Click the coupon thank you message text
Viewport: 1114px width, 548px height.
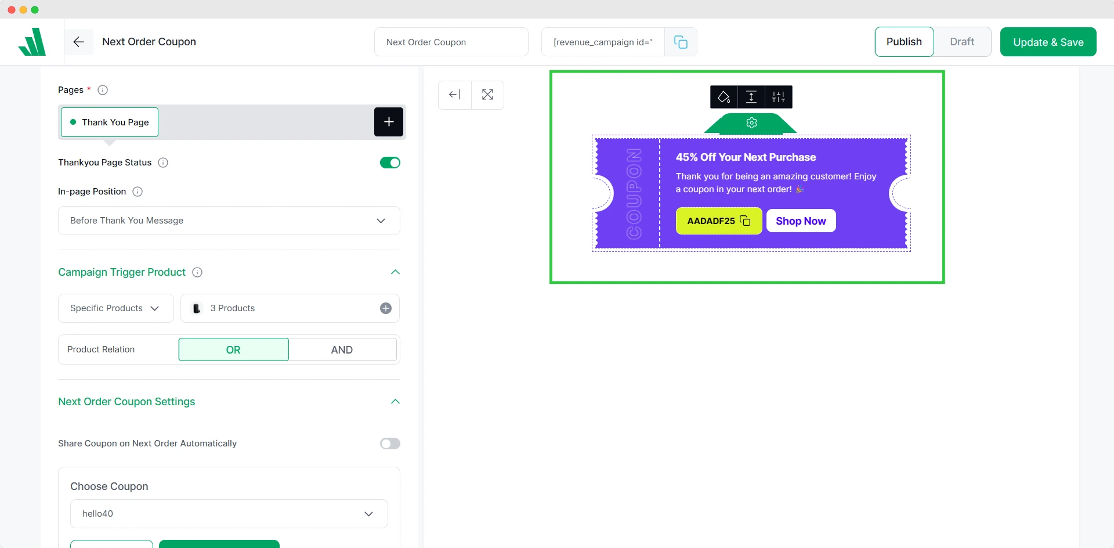point(776,183)
